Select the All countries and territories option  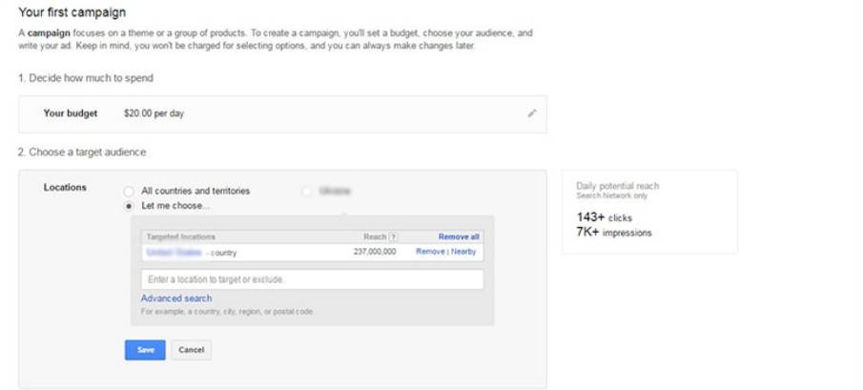pyautogui.click(x=129, y=191)
